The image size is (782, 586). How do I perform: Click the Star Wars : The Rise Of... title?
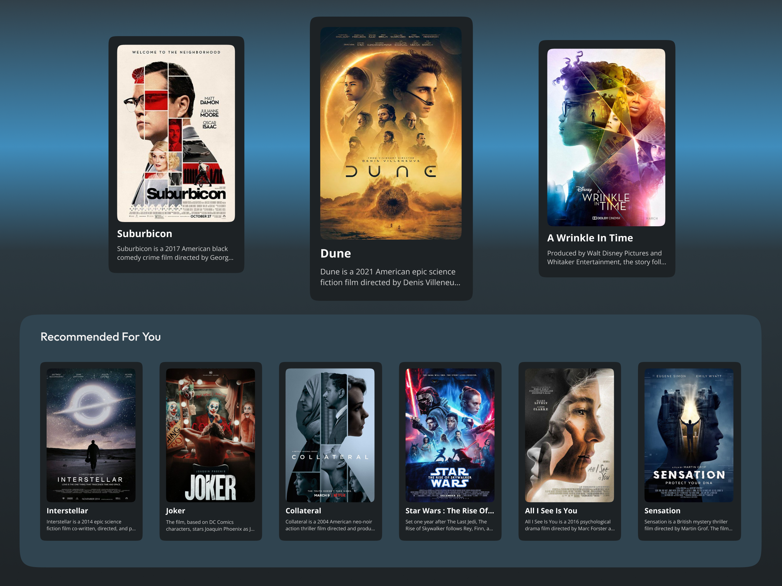pos(449,510)
